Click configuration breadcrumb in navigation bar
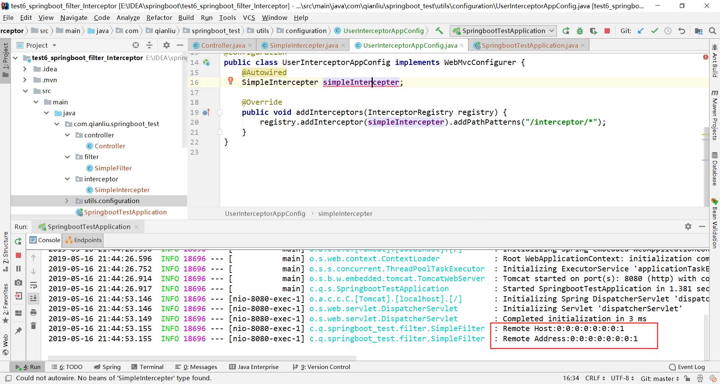 [x=306, y=31]
